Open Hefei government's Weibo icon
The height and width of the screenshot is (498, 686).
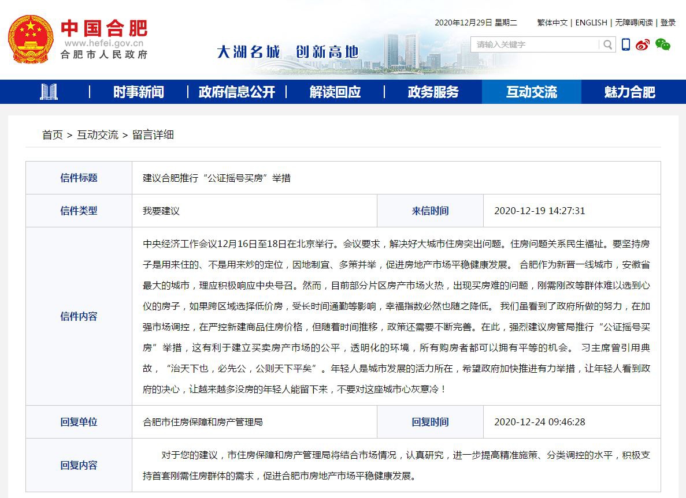(x=643, y=44)
